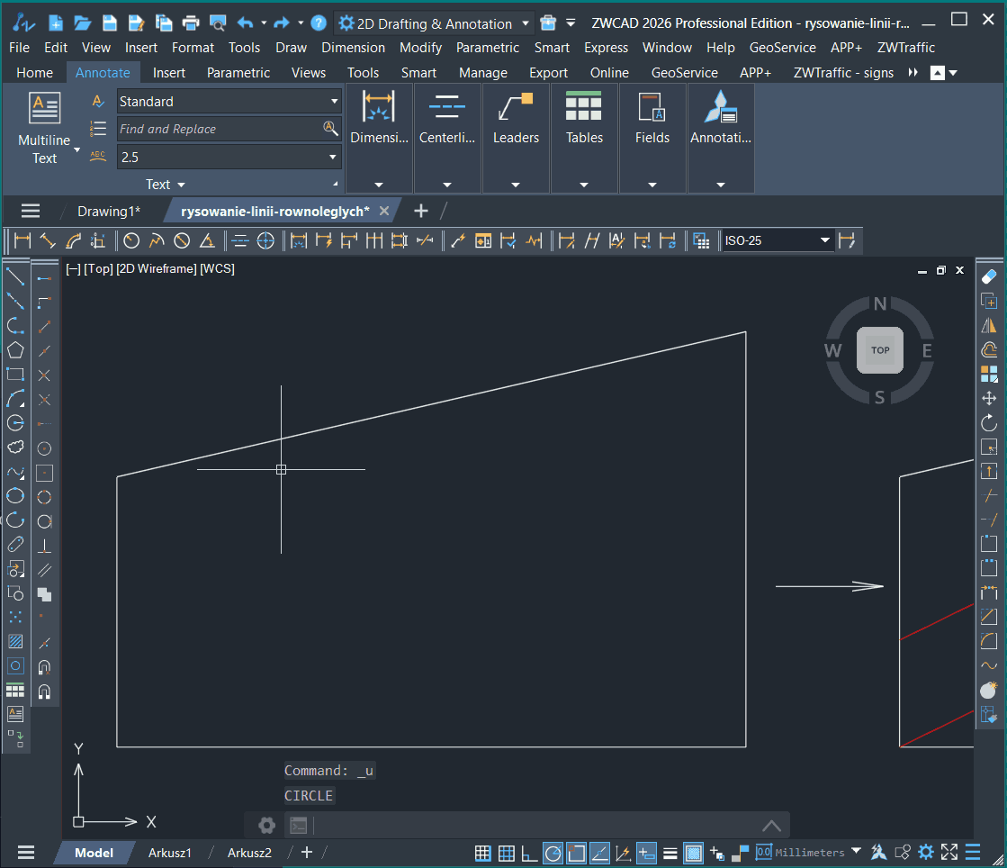Switch to the Arkusz1 layout tab
This screenshot has width=1007, height=868.
point(170,853)
